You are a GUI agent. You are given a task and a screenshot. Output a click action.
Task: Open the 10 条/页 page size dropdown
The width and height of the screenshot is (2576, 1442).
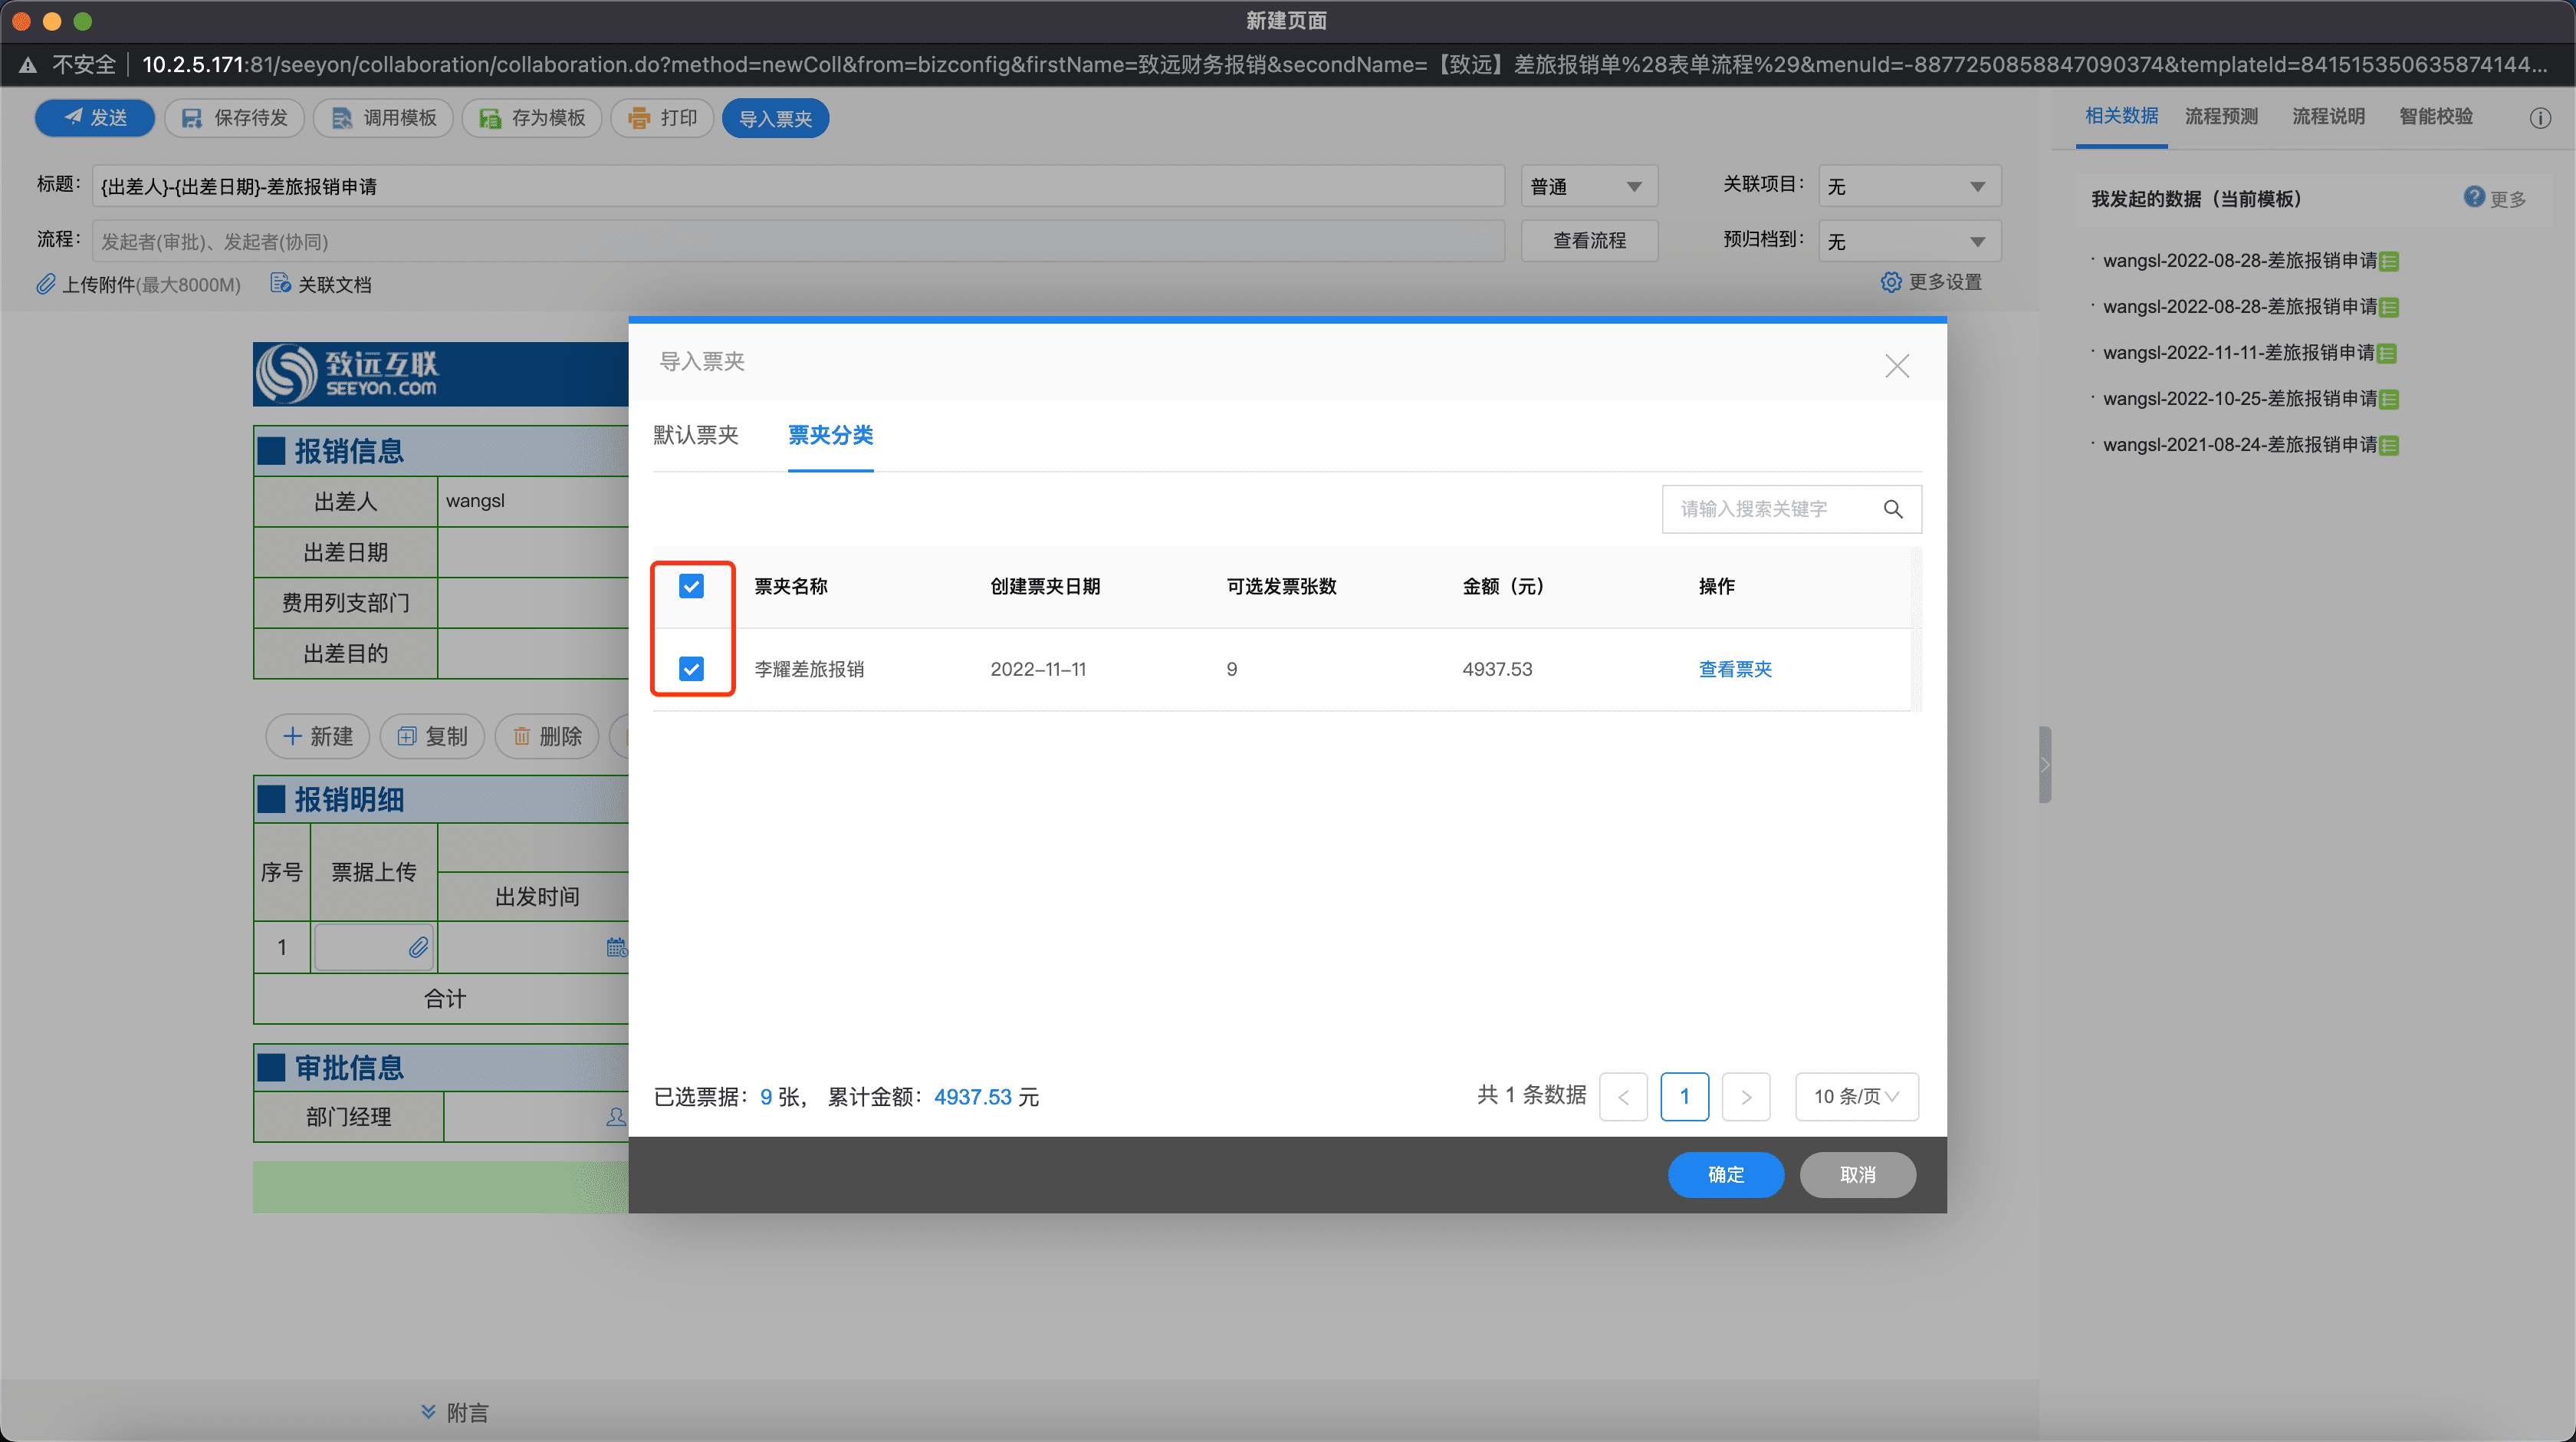1856,1097
